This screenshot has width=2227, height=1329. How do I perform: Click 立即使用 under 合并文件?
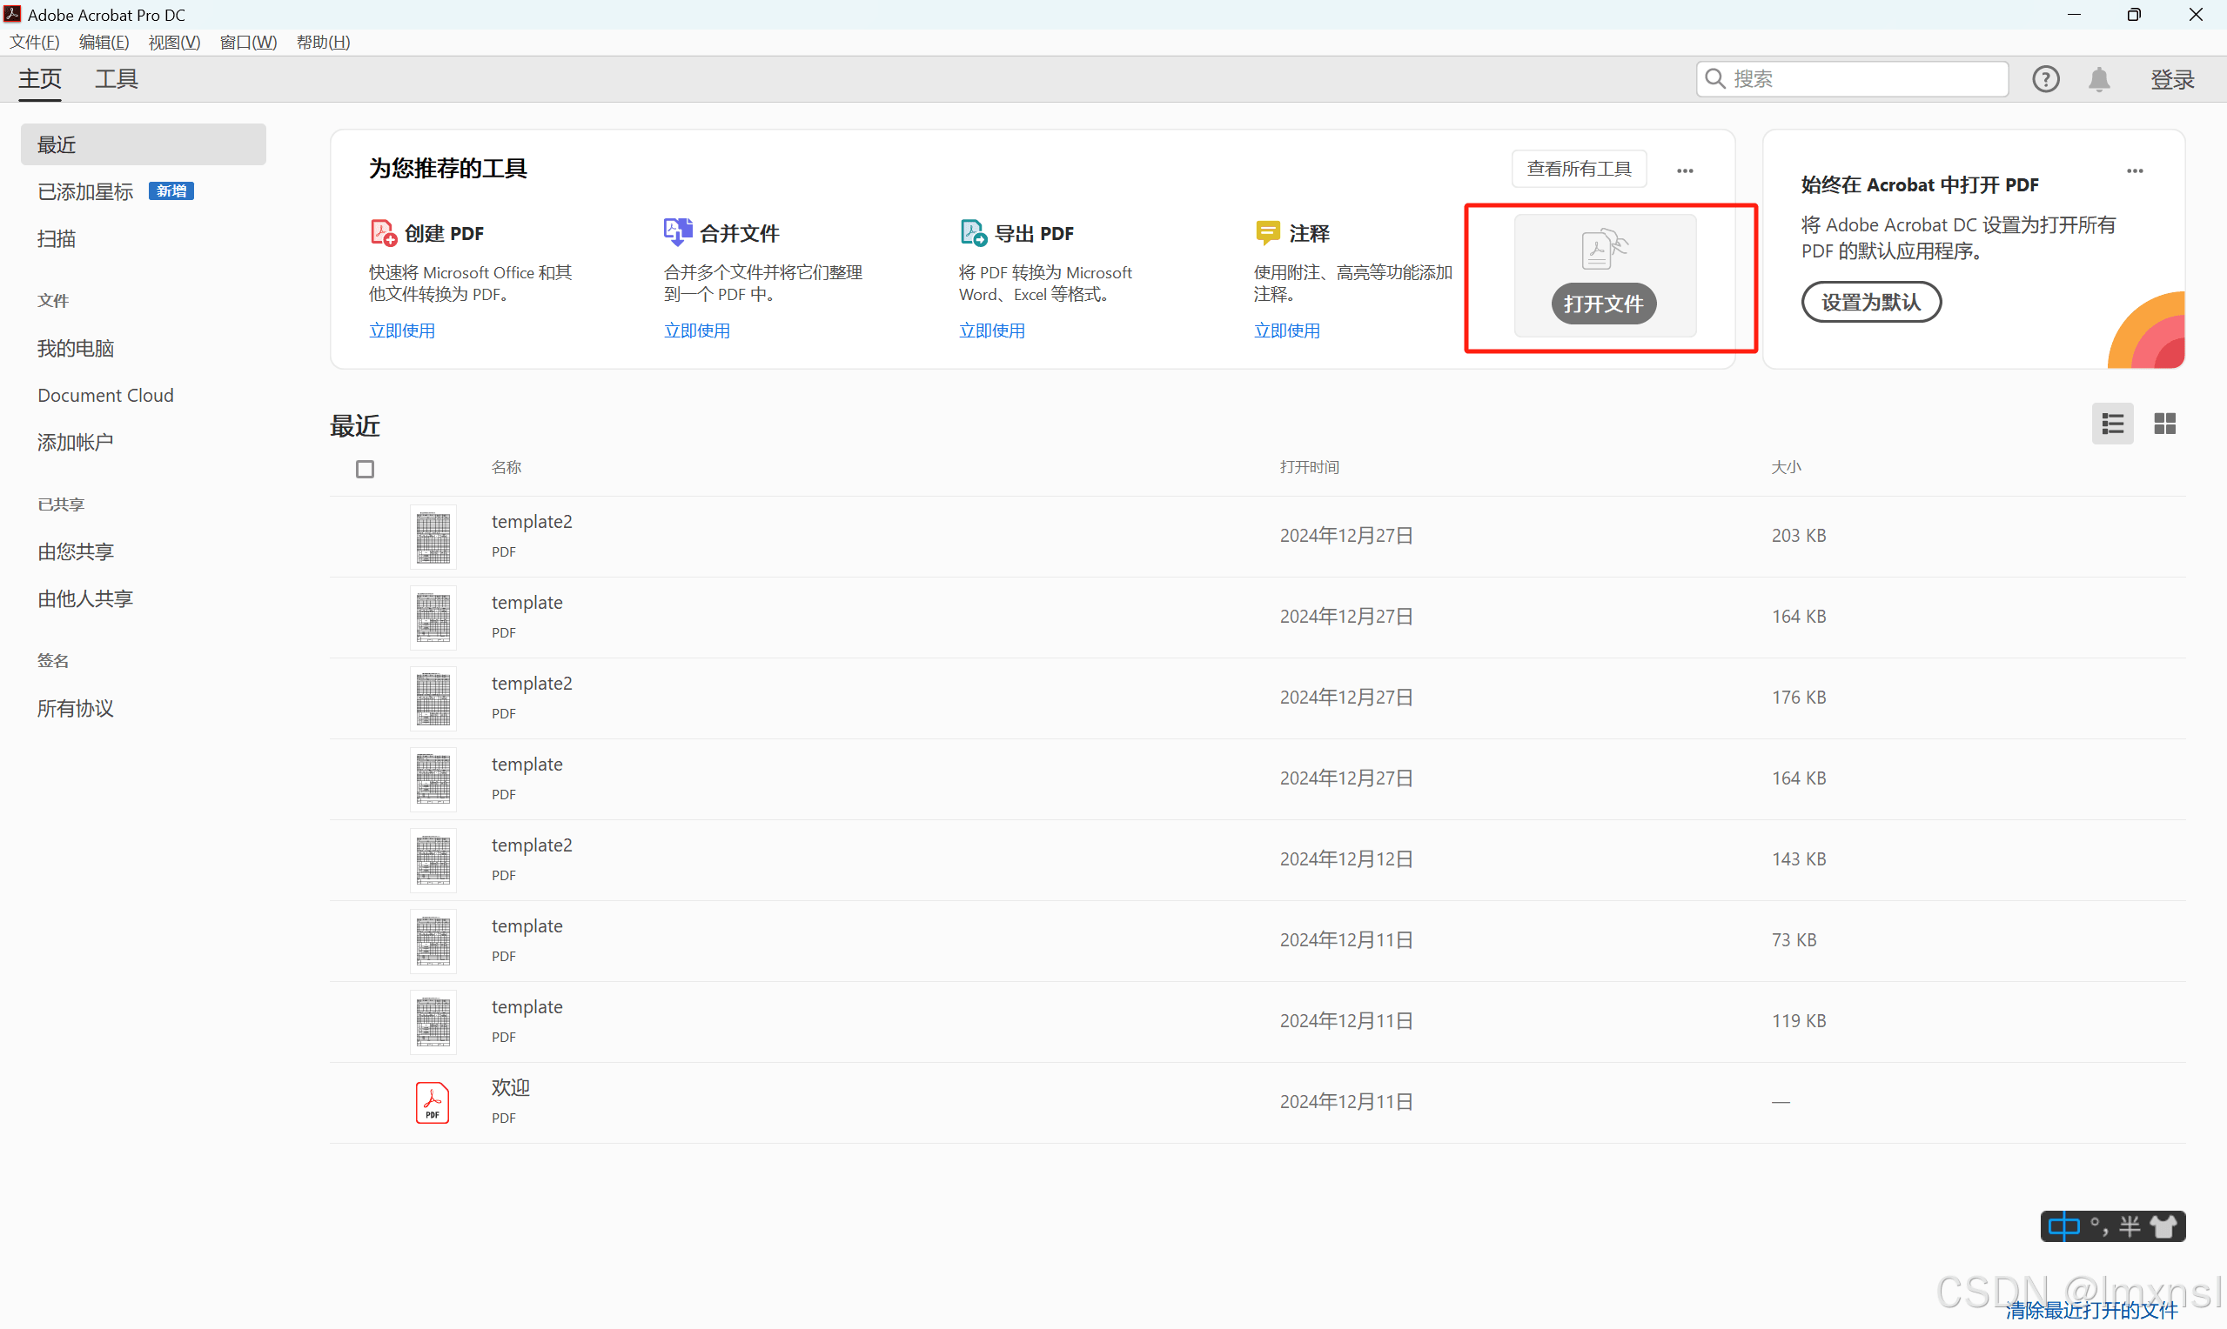(697, 331)
